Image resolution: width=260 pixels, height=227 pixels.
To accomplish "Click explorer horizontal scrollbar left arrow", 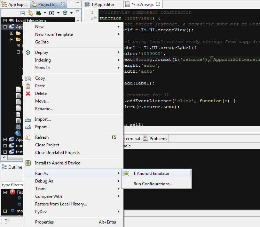I will [4, 157].
